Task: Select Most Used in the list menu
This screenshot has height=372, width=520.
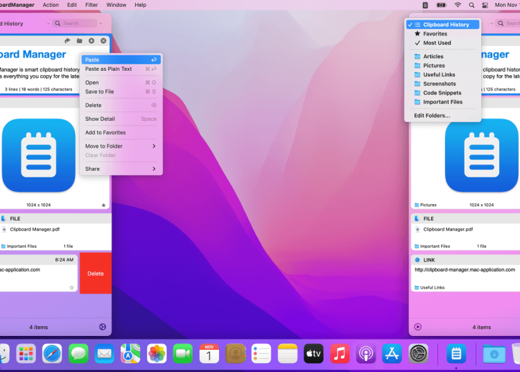Action: click(x=437, y=43)
